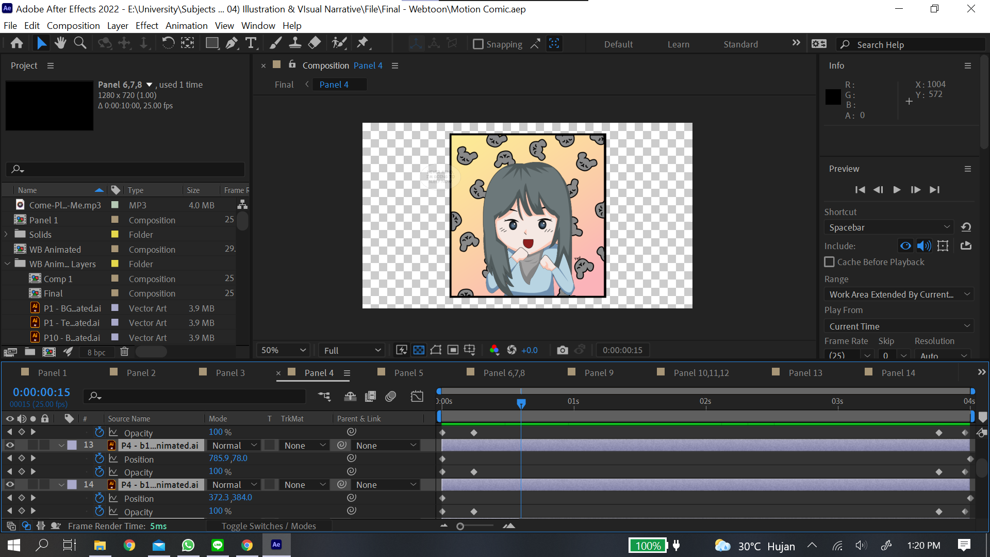The image size is (990, 557).
Task: Toggle include video eye in Preview
Action: pyautogui.click(x=905, y=246)
